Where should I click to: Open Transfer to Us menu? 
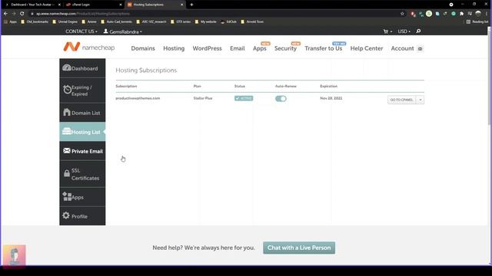[x=323, y=48]
